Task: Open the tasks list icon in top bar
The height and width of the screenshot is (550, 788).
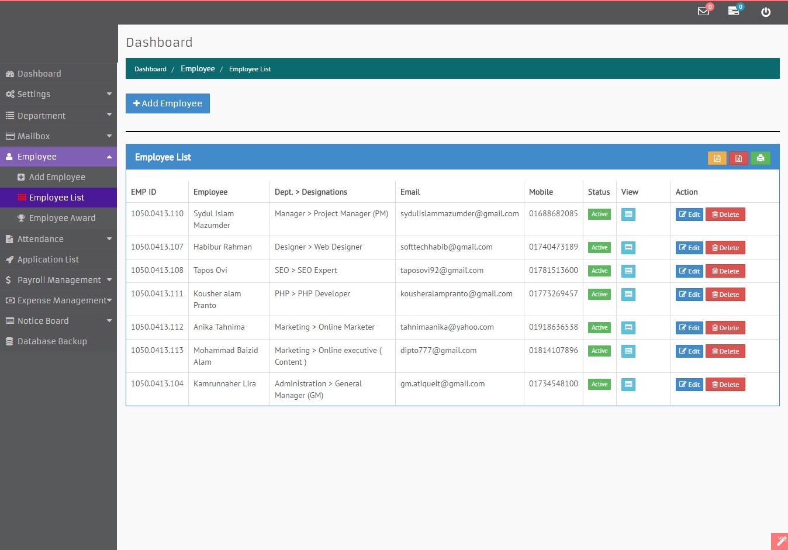Action: tap(734, 11)
